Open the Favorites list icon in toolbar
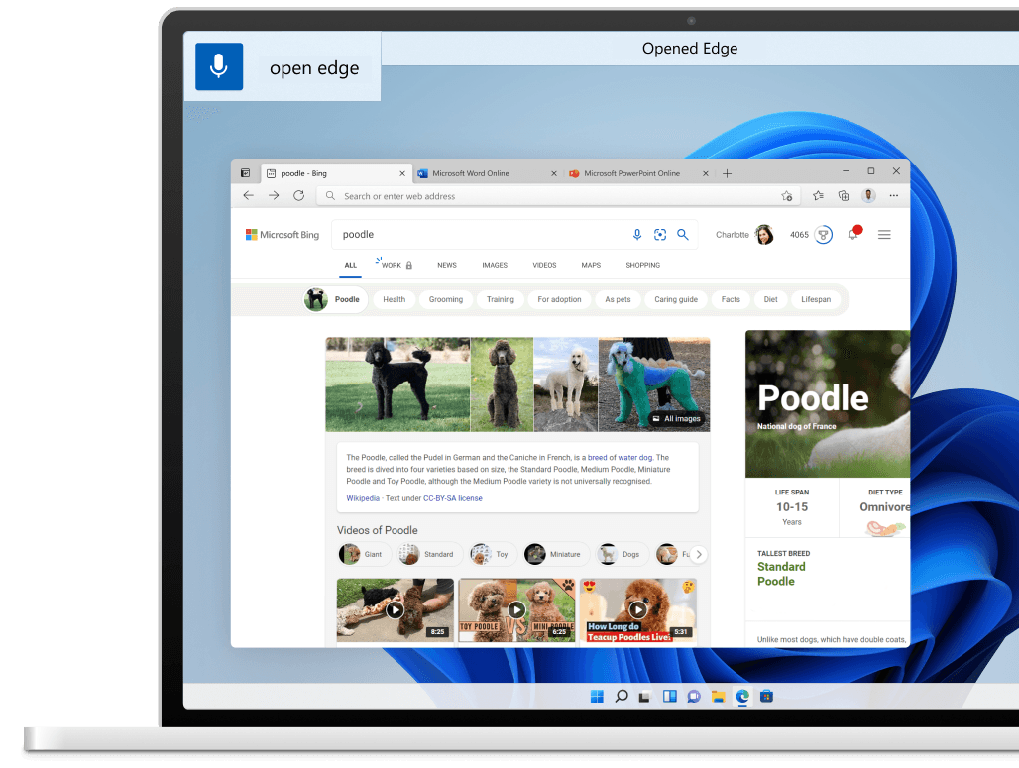Viewport: 1019px width, 768px height. [818, 195]
